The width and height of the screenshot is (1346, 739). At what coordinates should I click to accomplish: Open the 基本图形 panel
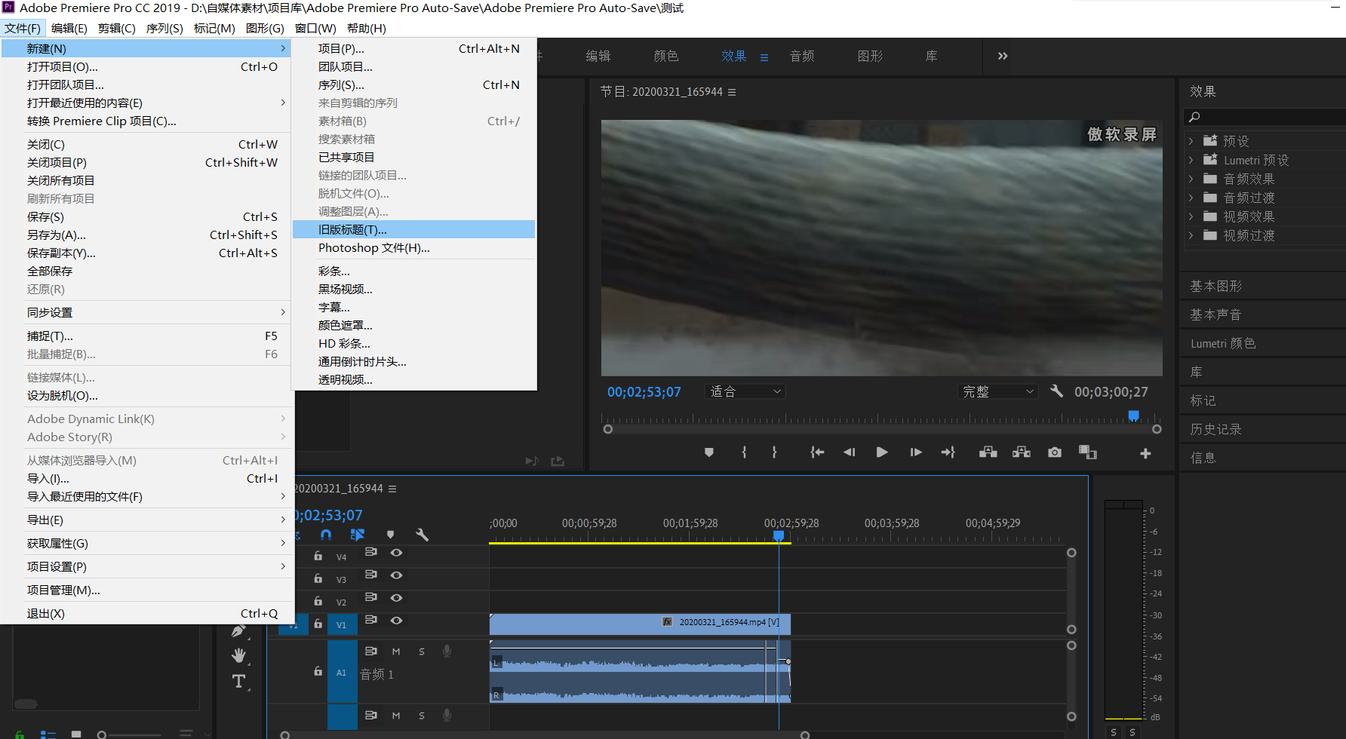[x=1215, y=287]
